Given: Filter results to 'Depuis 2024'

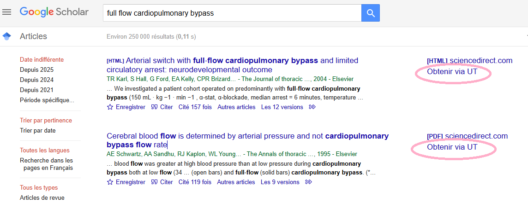Looking at the screenshot, I should (36, 80).
